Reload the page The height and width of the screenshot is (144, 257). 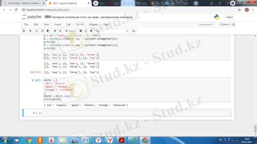click(x=16, y=10)
